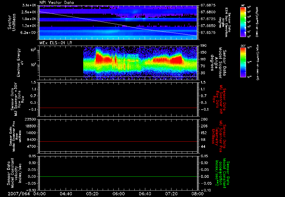
Task: Click the ELS electron energy spectrogram
Action: coord(140,63)
